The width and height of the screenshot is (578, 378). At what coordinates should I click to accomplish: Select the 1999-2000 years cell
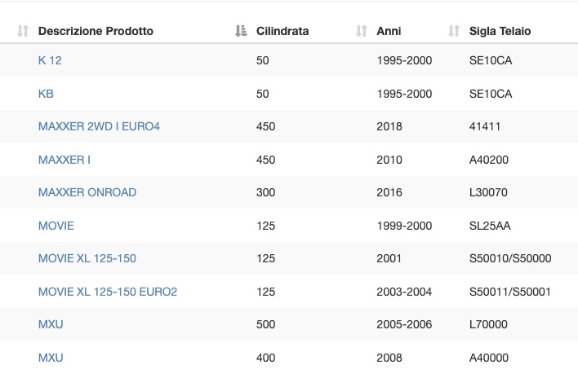(x=404, y=226)
